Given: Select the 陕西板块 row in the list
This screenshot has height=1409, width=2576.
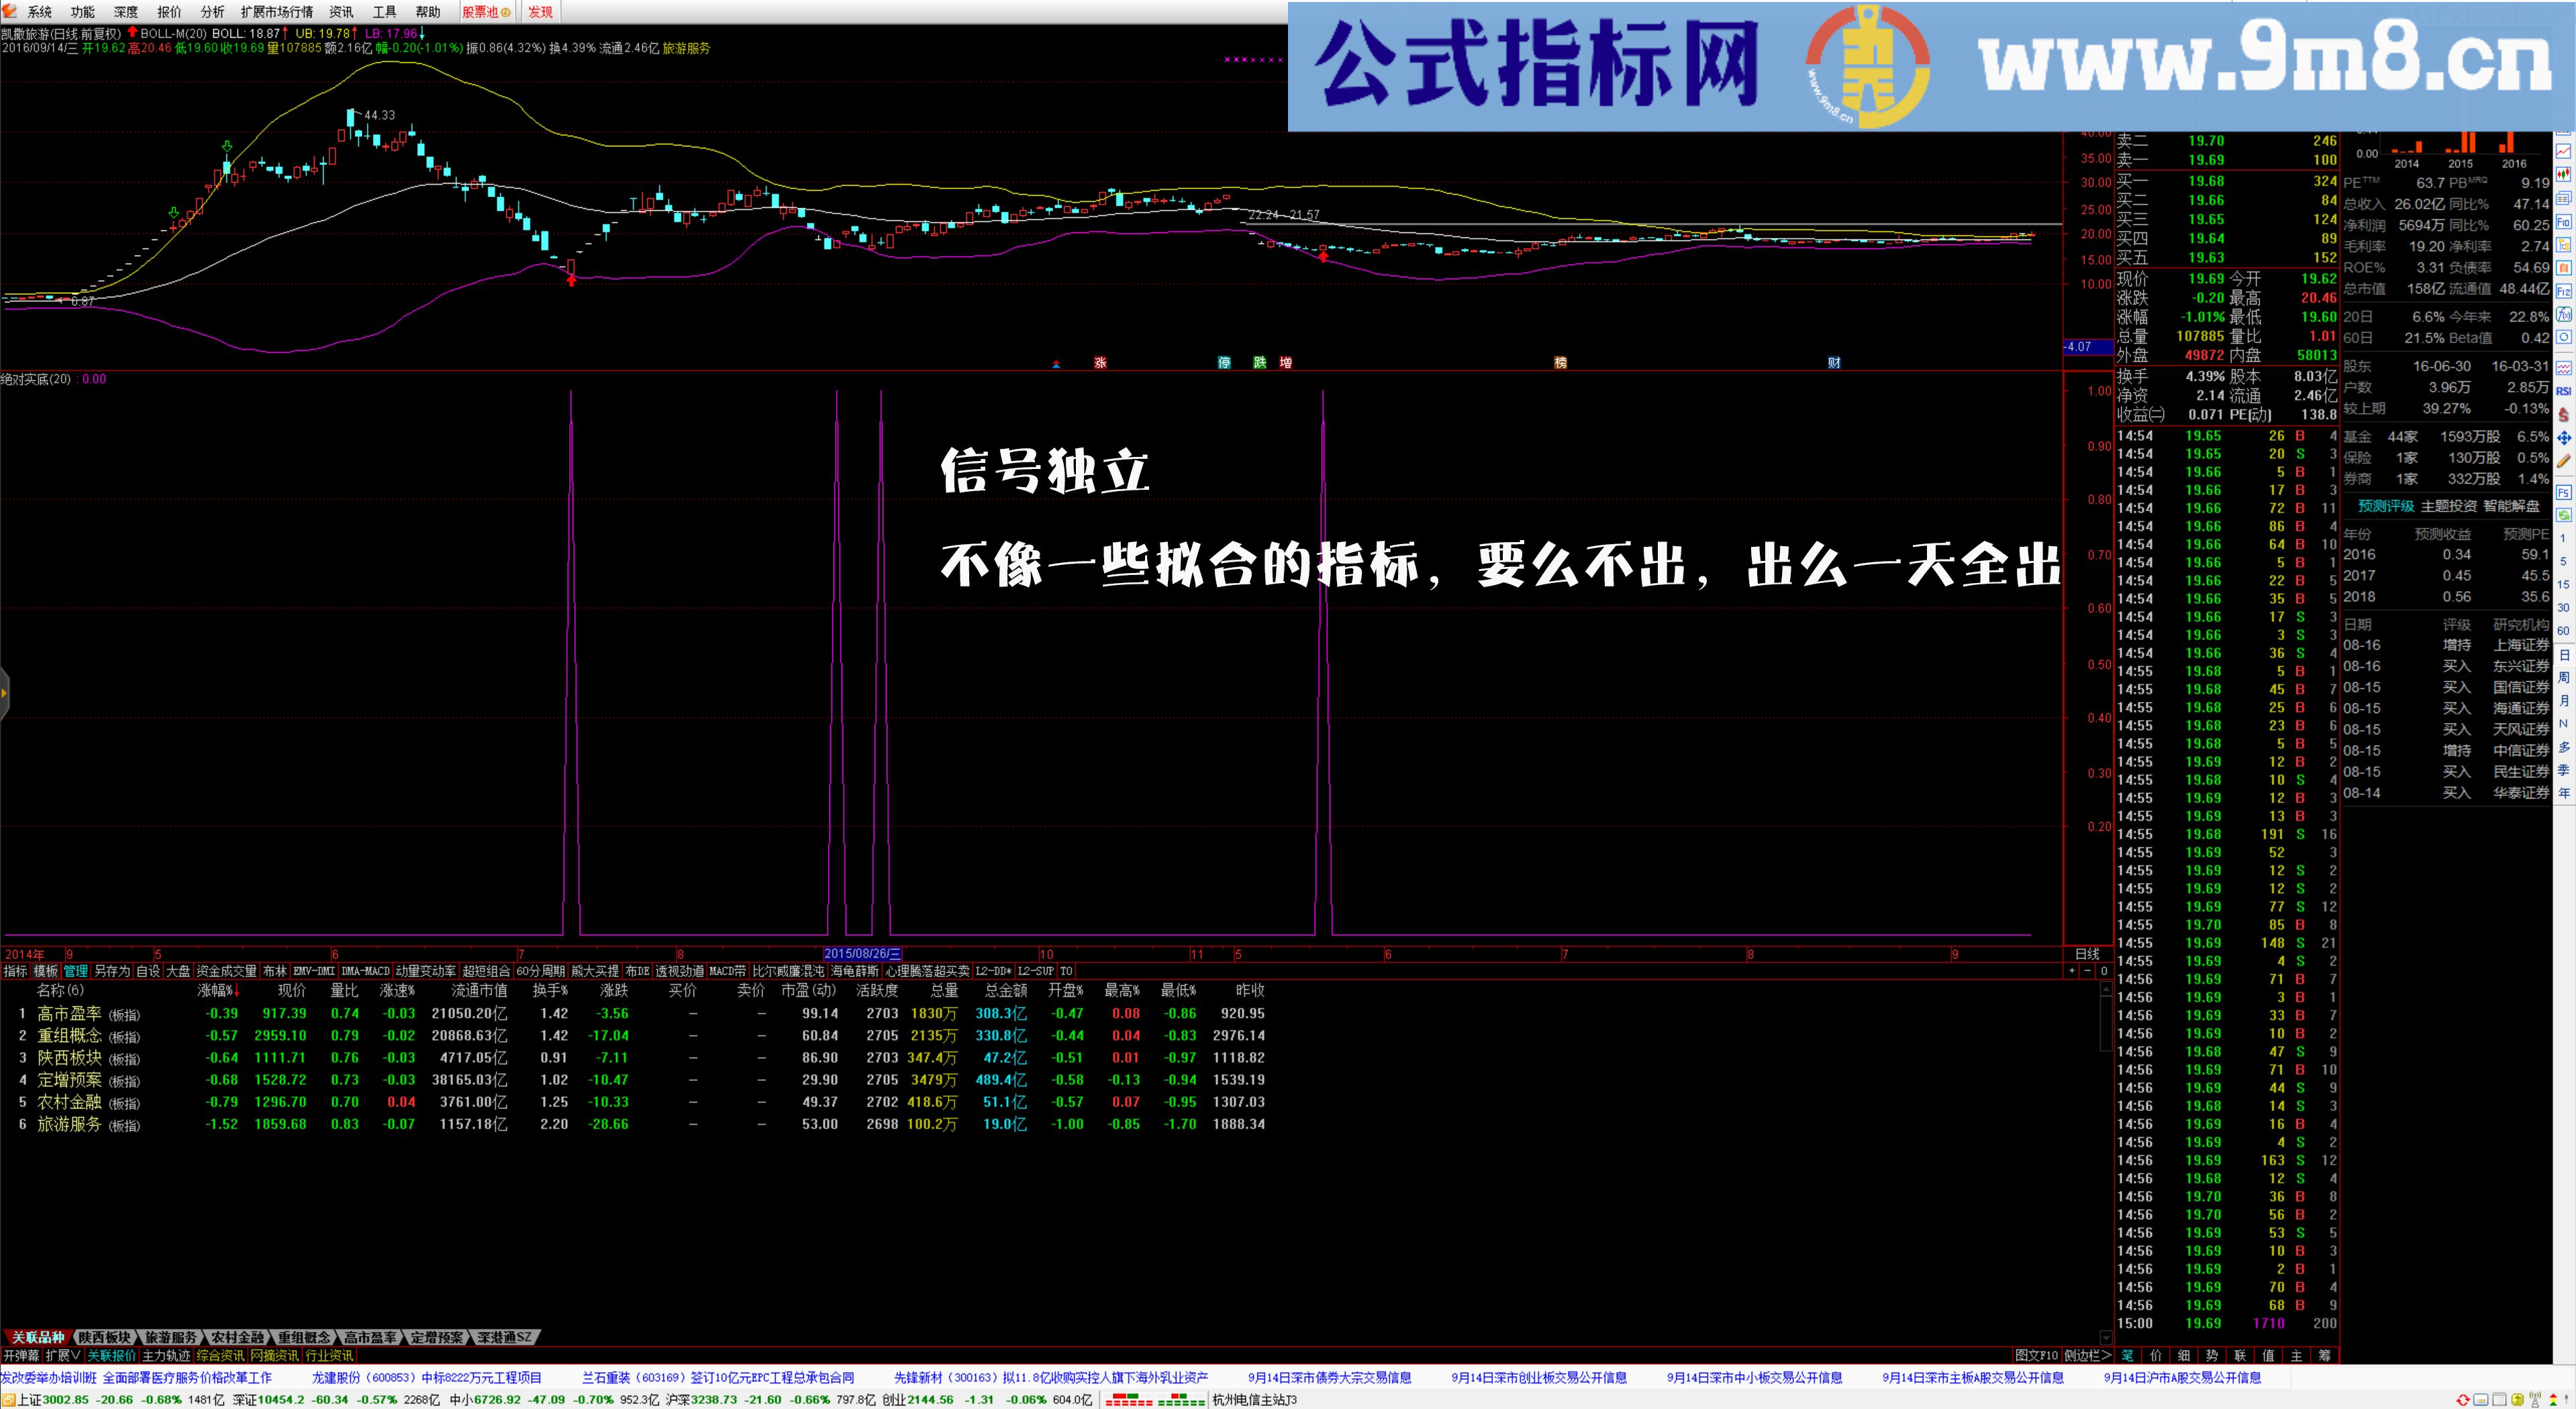Looking at the screenshot, I should [x=640, y=1058].
